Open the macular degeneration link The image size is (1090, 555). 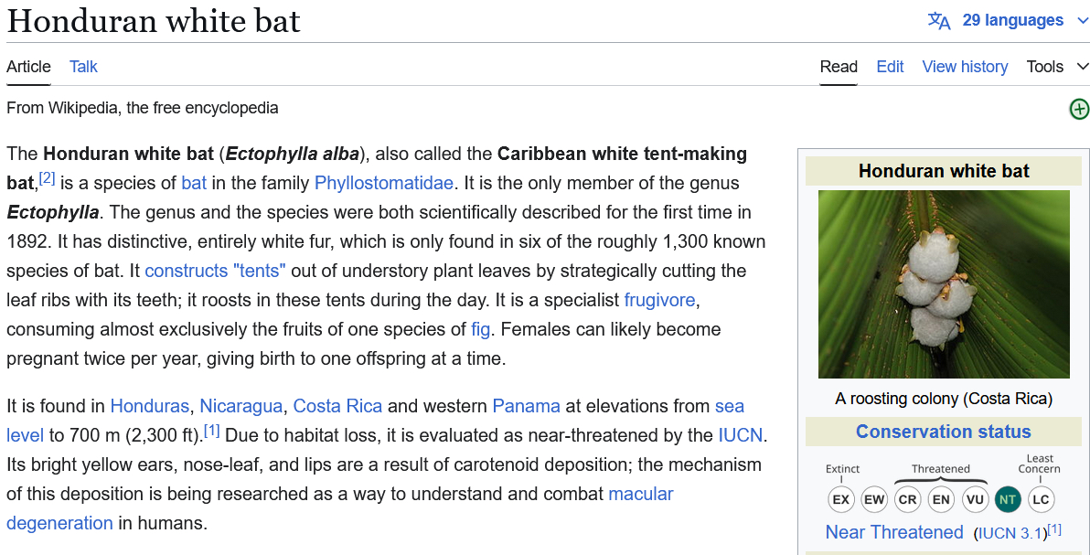tap(641, 495)
